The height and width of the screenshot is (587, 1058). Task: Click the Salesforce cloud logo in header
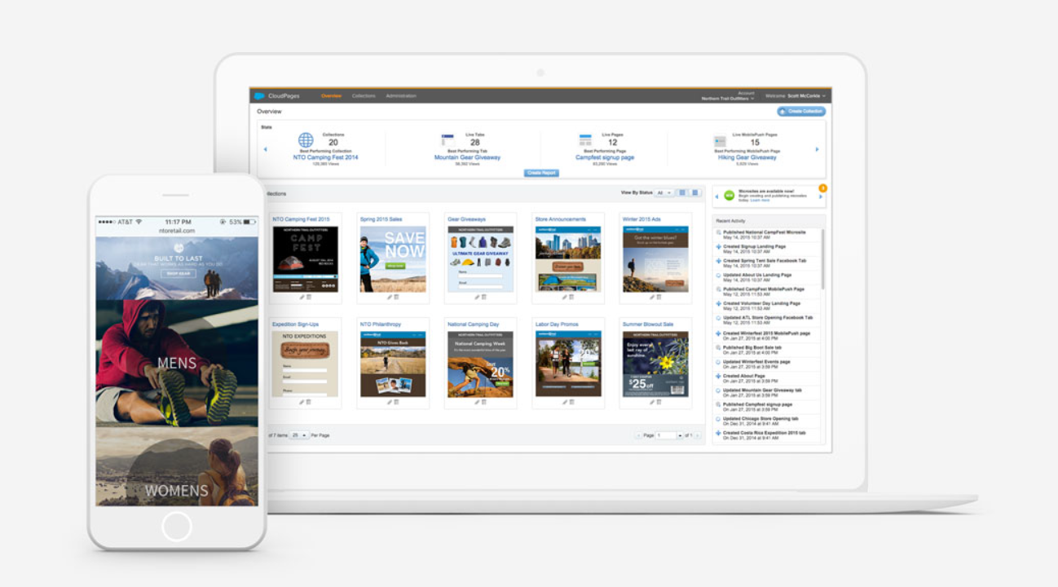[x=259, y=96]
